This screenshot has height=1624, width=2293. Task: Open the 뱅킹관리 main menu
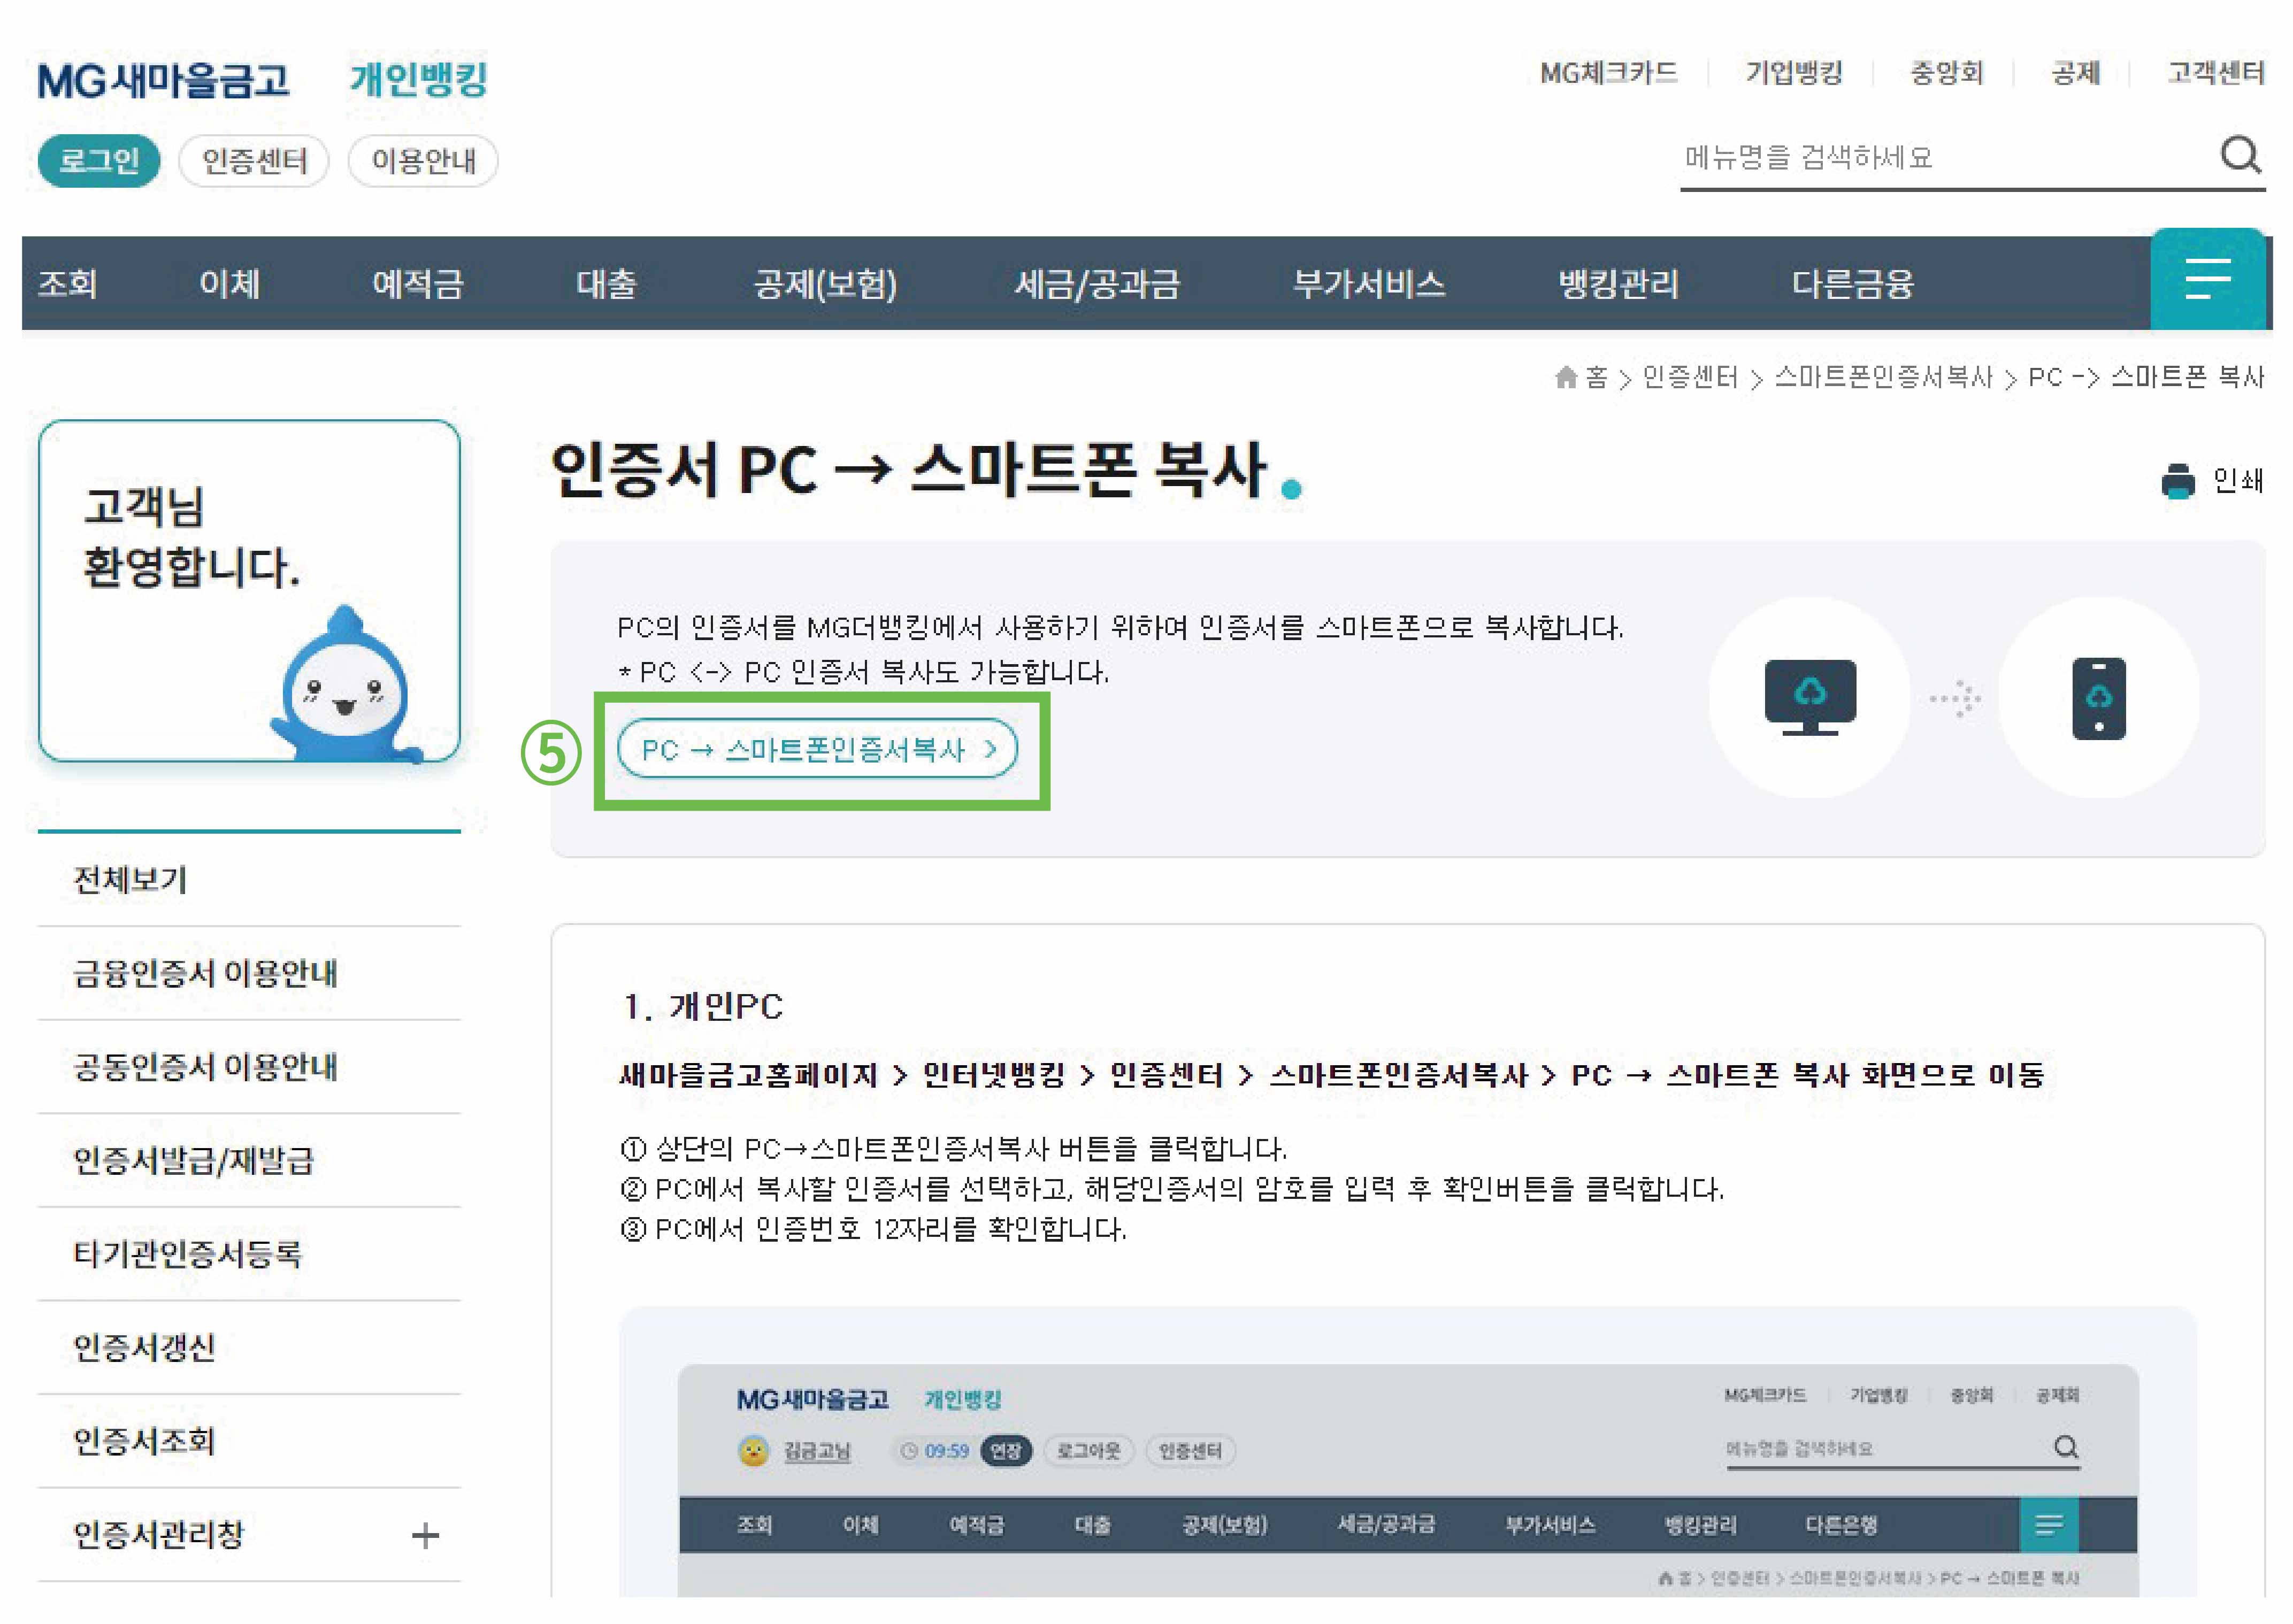(x=1618, y=284)
